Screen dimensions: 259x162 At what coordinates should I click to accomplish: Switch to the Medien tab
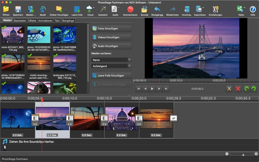pos(7,20)
